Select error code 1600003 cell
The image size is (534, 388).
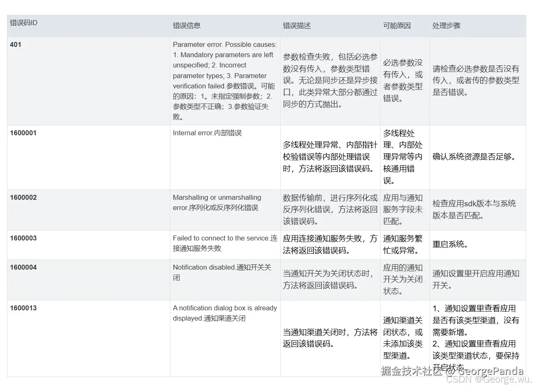(88, 245)
